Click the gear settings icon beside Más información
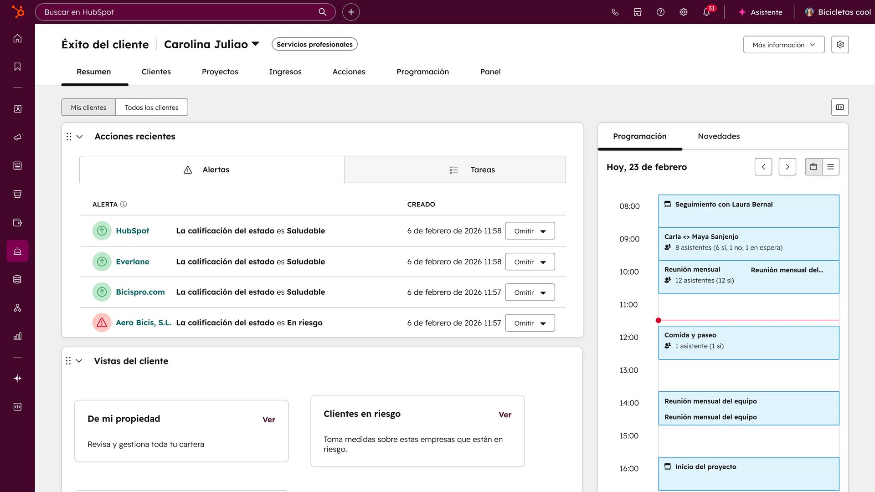The height and width of the screenshot is (492, 875). pyautogui.click(x=840, y=45)
